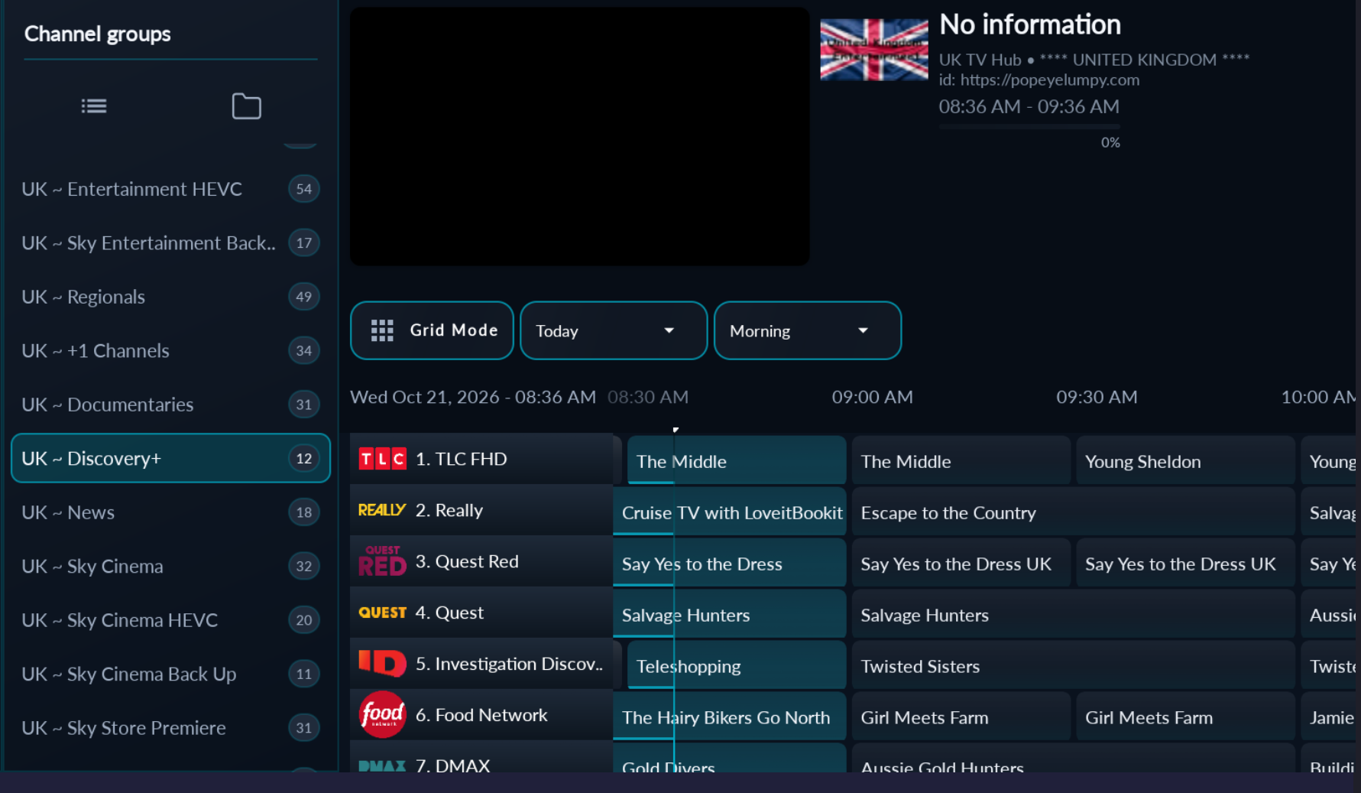Expand the Today day dropdown

click(614, 330)
